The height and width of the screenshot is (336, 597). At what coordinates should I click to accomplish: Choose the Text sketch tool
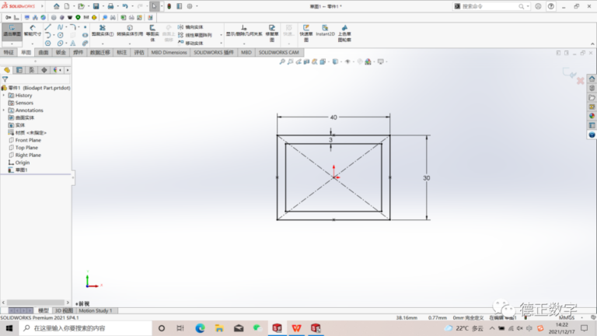pyautogui.click(x=72, y=43)
